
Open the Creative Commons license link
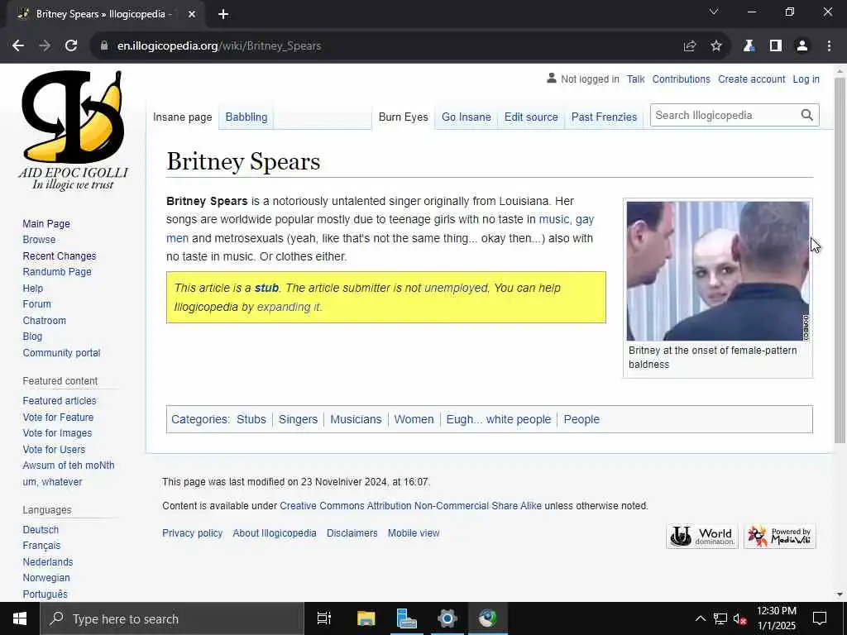point(410,506)
